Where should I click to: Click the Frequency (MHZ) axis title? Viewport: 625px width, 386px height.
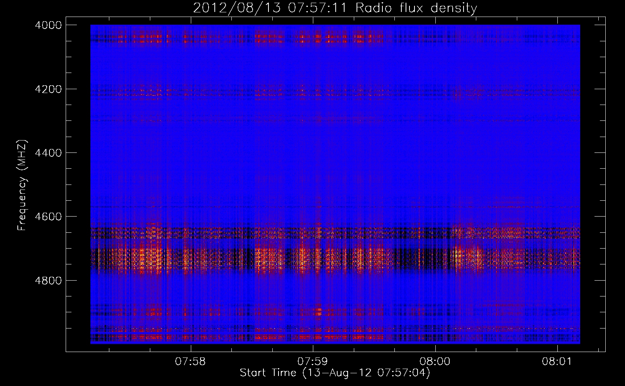point(22,185)
